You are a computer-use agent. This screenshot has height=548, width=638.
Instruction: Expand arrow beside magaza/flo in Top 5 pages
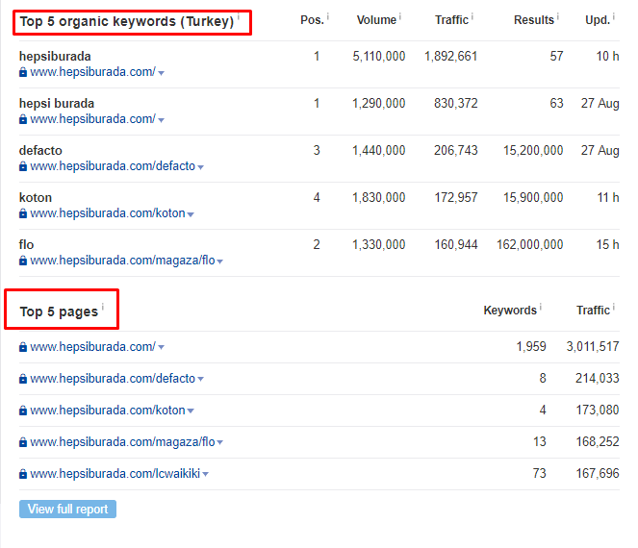click(x=220, y=442)
